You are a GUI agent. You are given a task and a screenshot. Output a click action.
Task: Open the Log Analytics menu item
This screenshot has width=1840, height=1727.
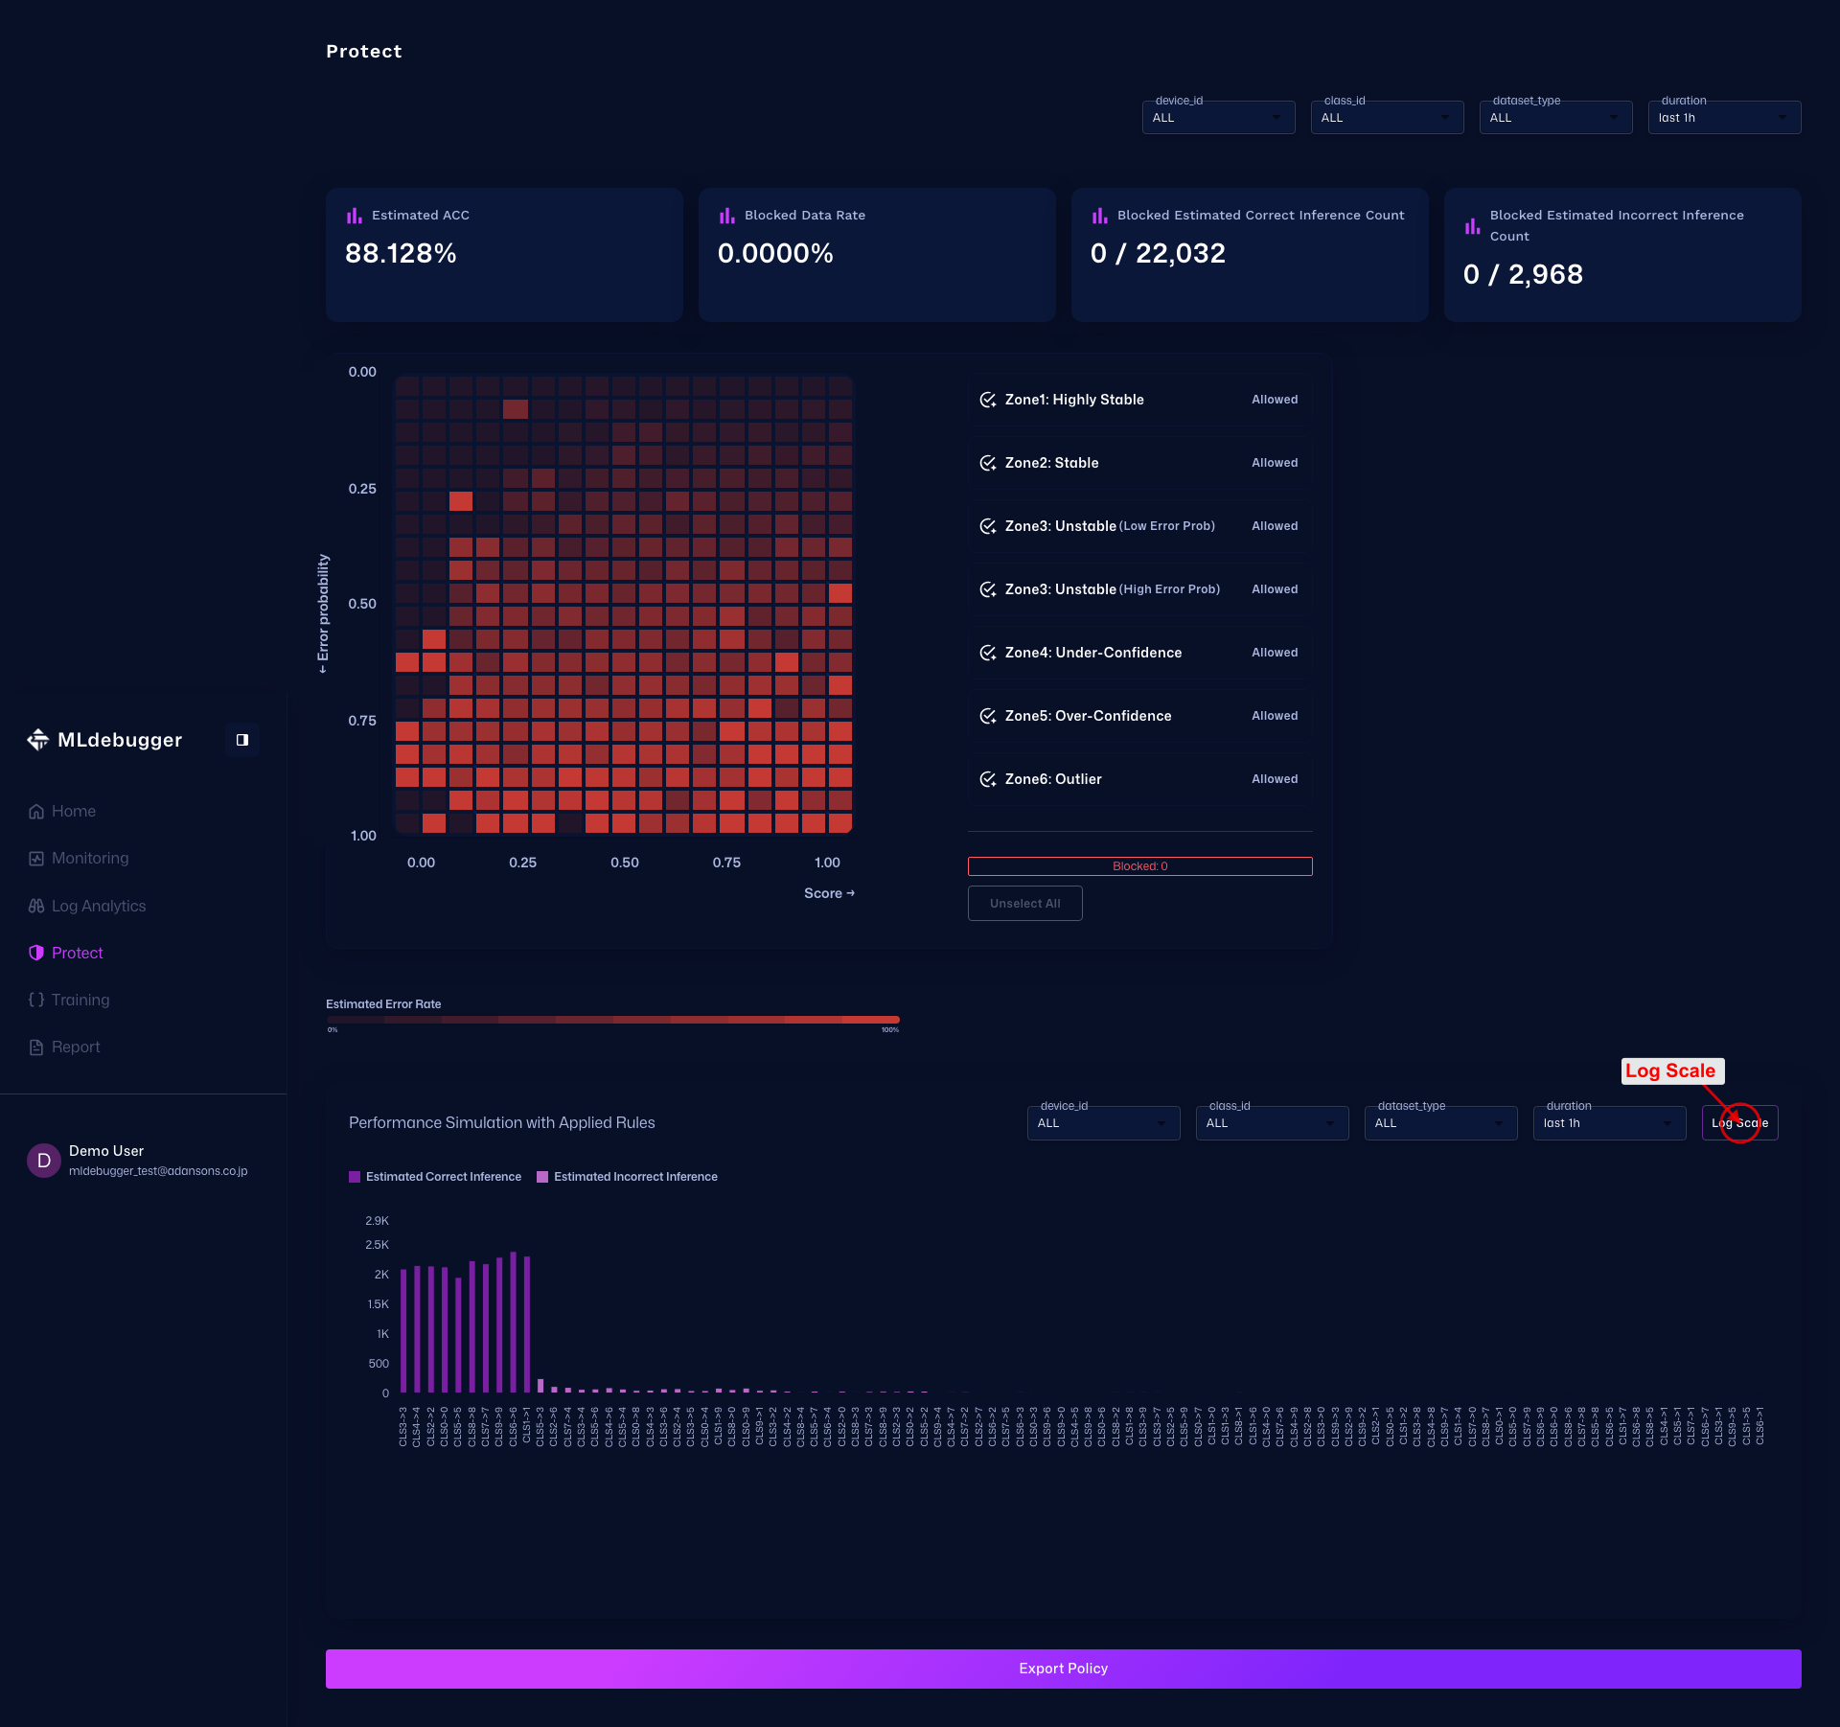pyautogui.click(x=99, y=906)
